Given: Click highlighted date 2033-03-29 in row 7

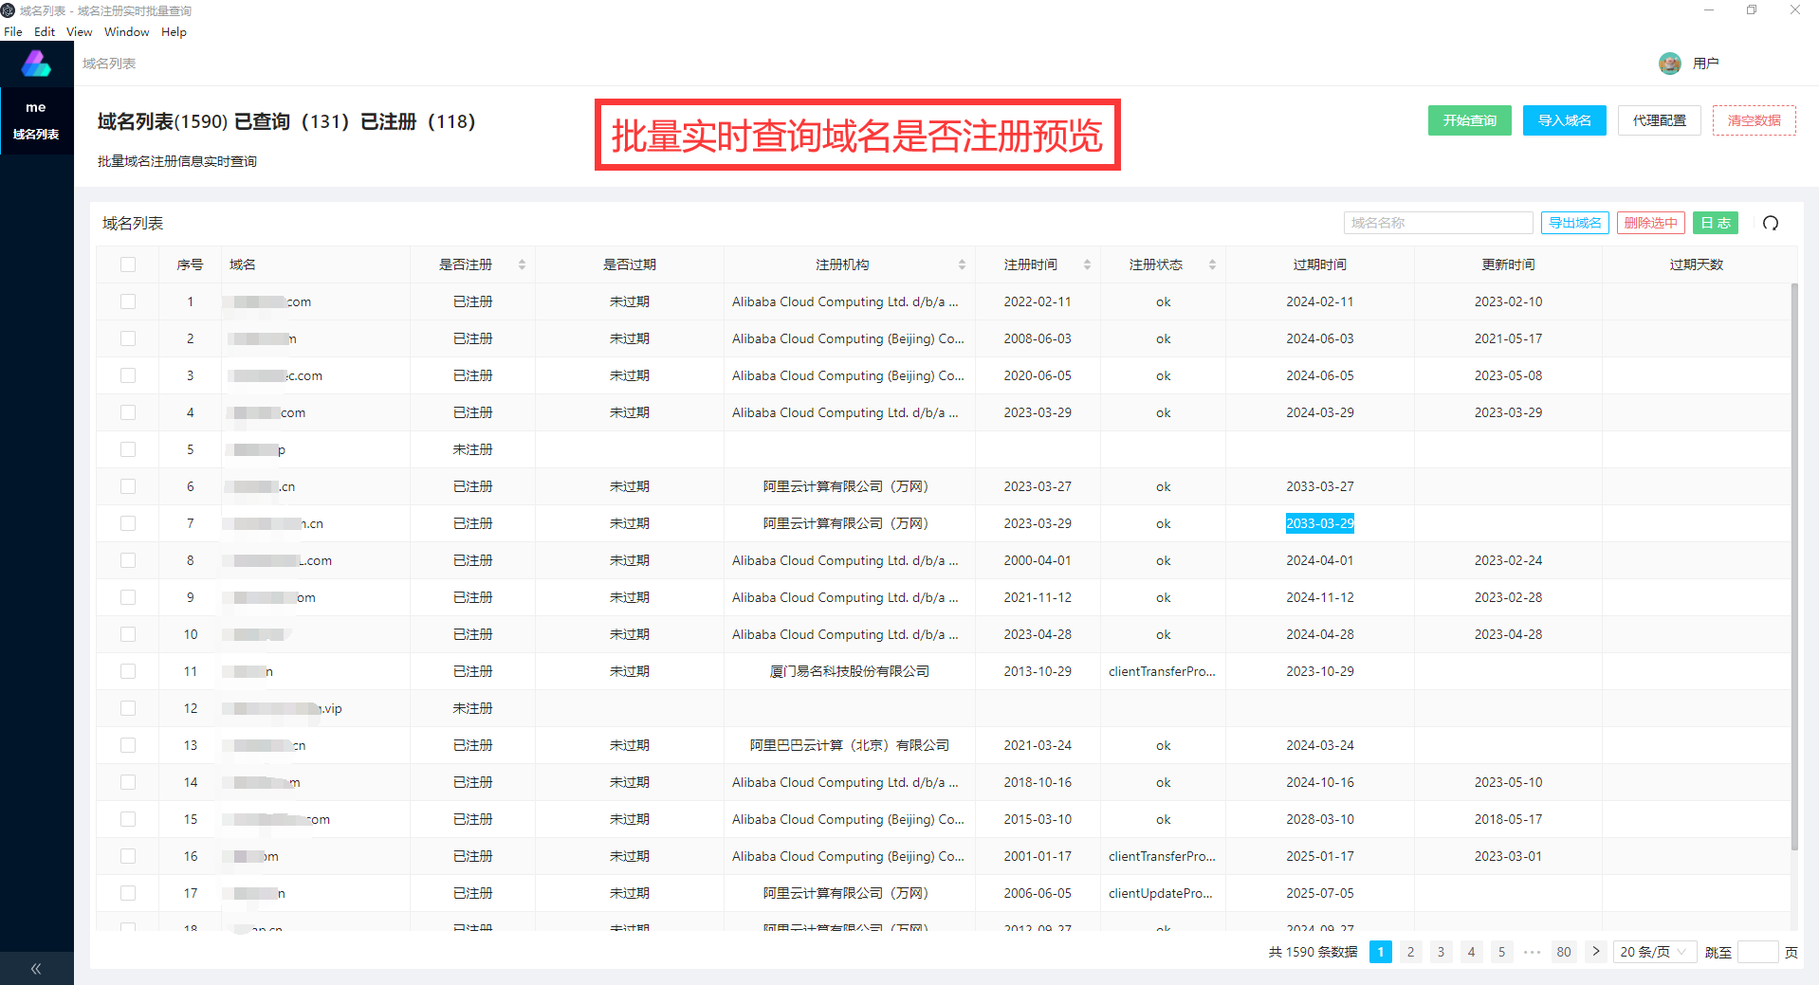Looking at the screenshot, I should 1319,523.
